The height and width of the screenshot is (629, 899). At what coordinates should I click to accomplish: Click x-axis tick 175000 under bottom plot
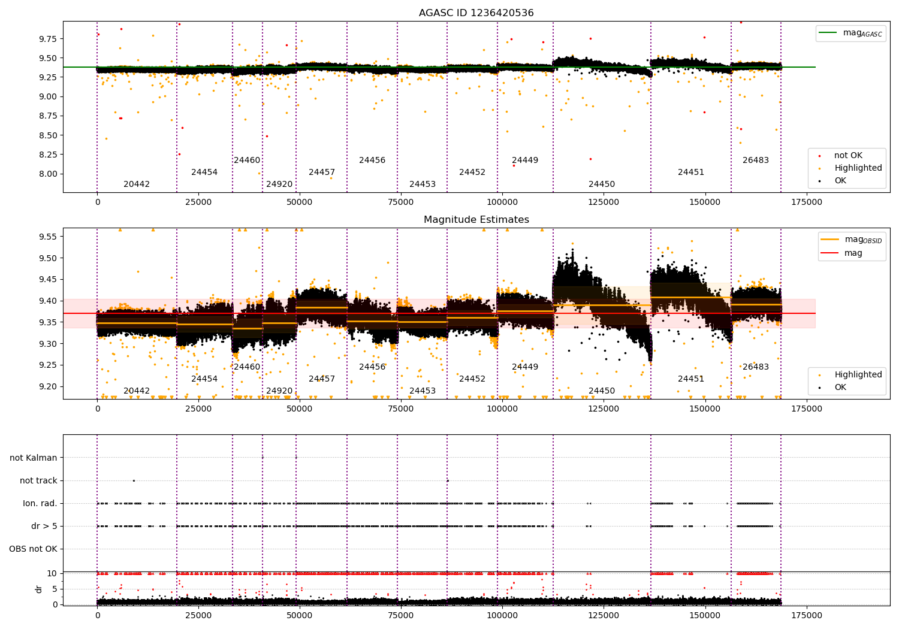click(807, 615)
